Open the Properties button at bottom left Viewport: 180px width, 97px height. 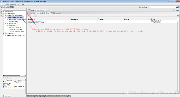tap(7, 96)
